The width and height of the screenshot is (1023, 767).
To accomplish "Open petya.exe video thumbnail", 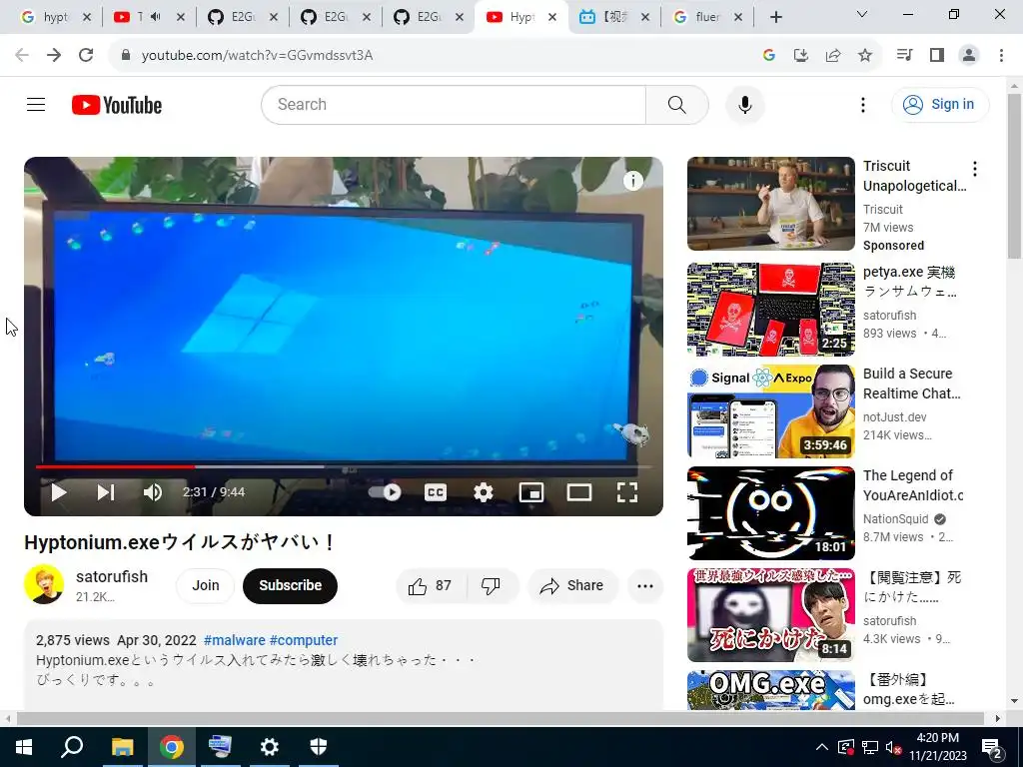I will [x=770, y=310].
